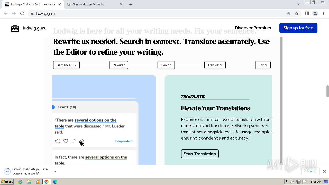Screen dimensions: 329x185
Task: Play audio of the Lueder sentence
Action: pyautogui.click(x=58, y=141)
